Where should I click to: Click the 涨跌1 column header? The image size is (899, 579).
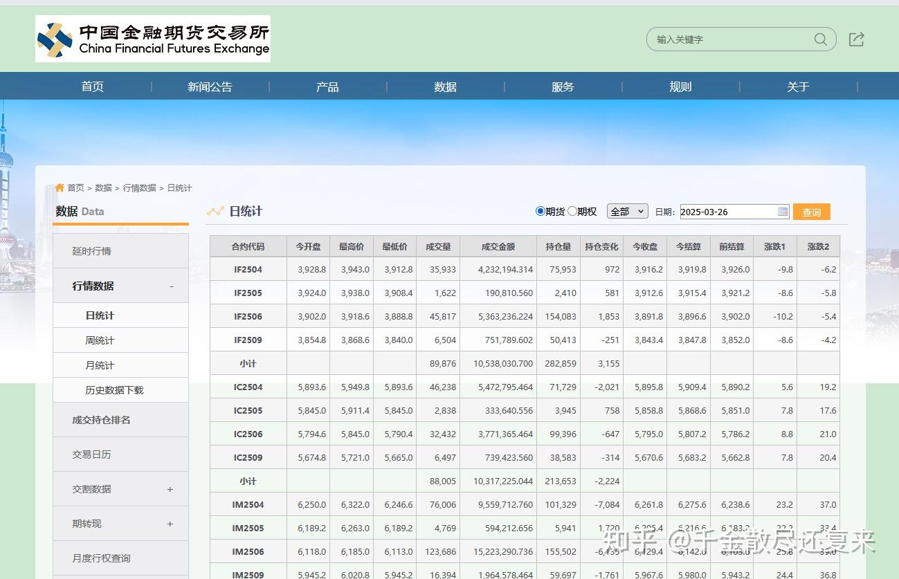pos(775,246)
